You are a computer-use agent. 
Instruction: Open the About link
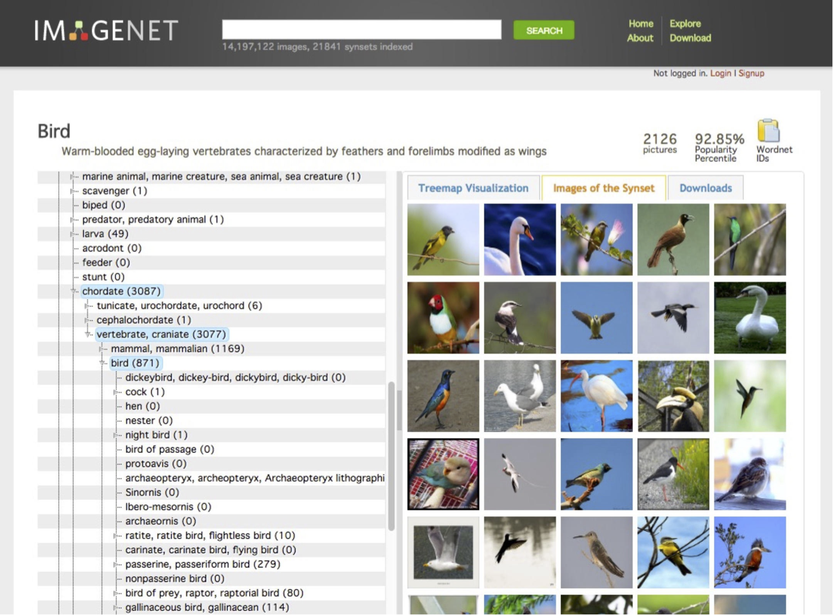point(640,38)
